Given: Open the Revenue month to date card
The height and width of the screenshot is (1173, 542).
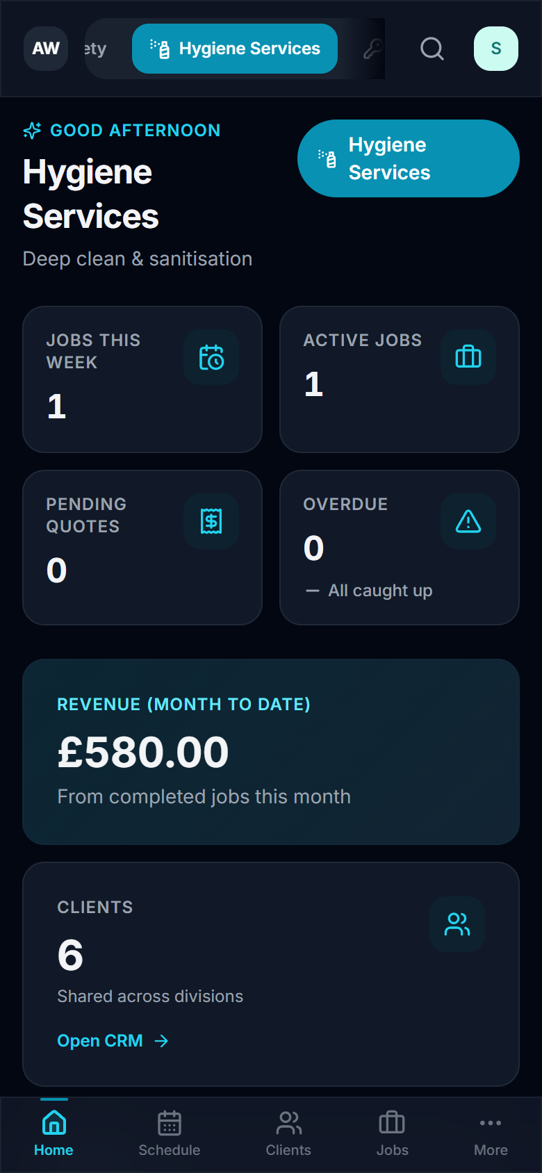Looking at the screenshot, I should point(271,752).
